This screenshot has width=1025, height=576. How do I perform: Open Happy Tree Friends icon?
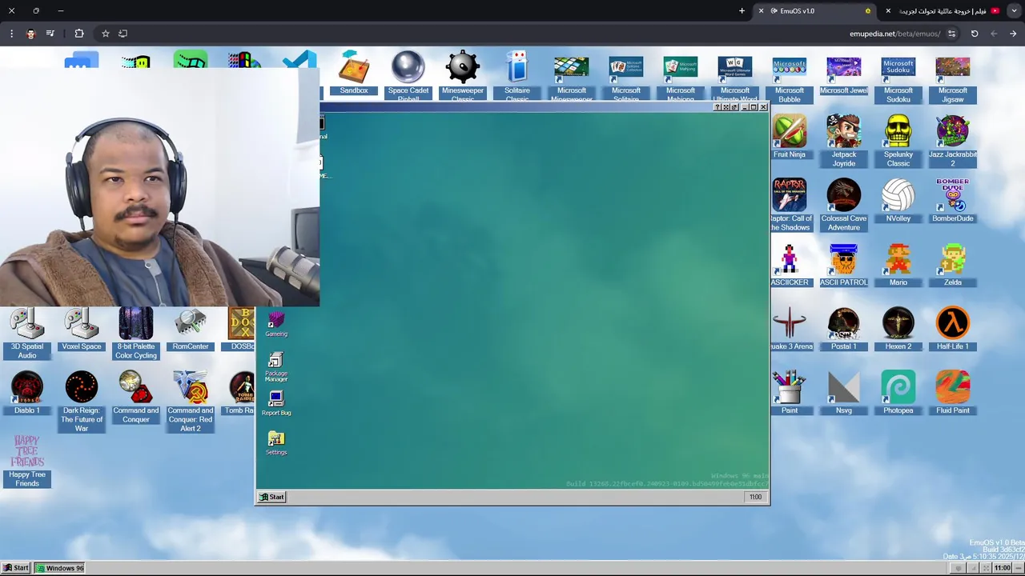pyautogui.click(x=27, y=461)
